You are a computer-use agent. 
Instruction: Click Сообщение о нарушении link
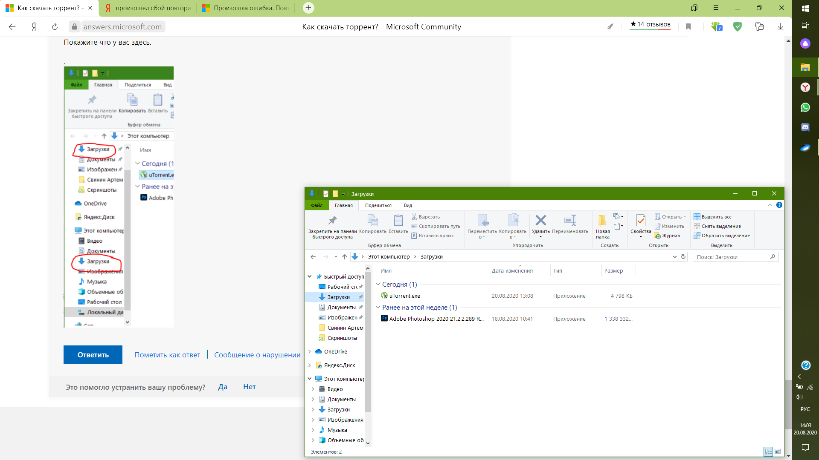coord(257,355)
